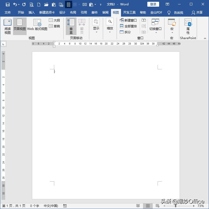Expand the 显示 show dropdown
The height and width of the screenshot is (209, 209).
coord(96,26)
